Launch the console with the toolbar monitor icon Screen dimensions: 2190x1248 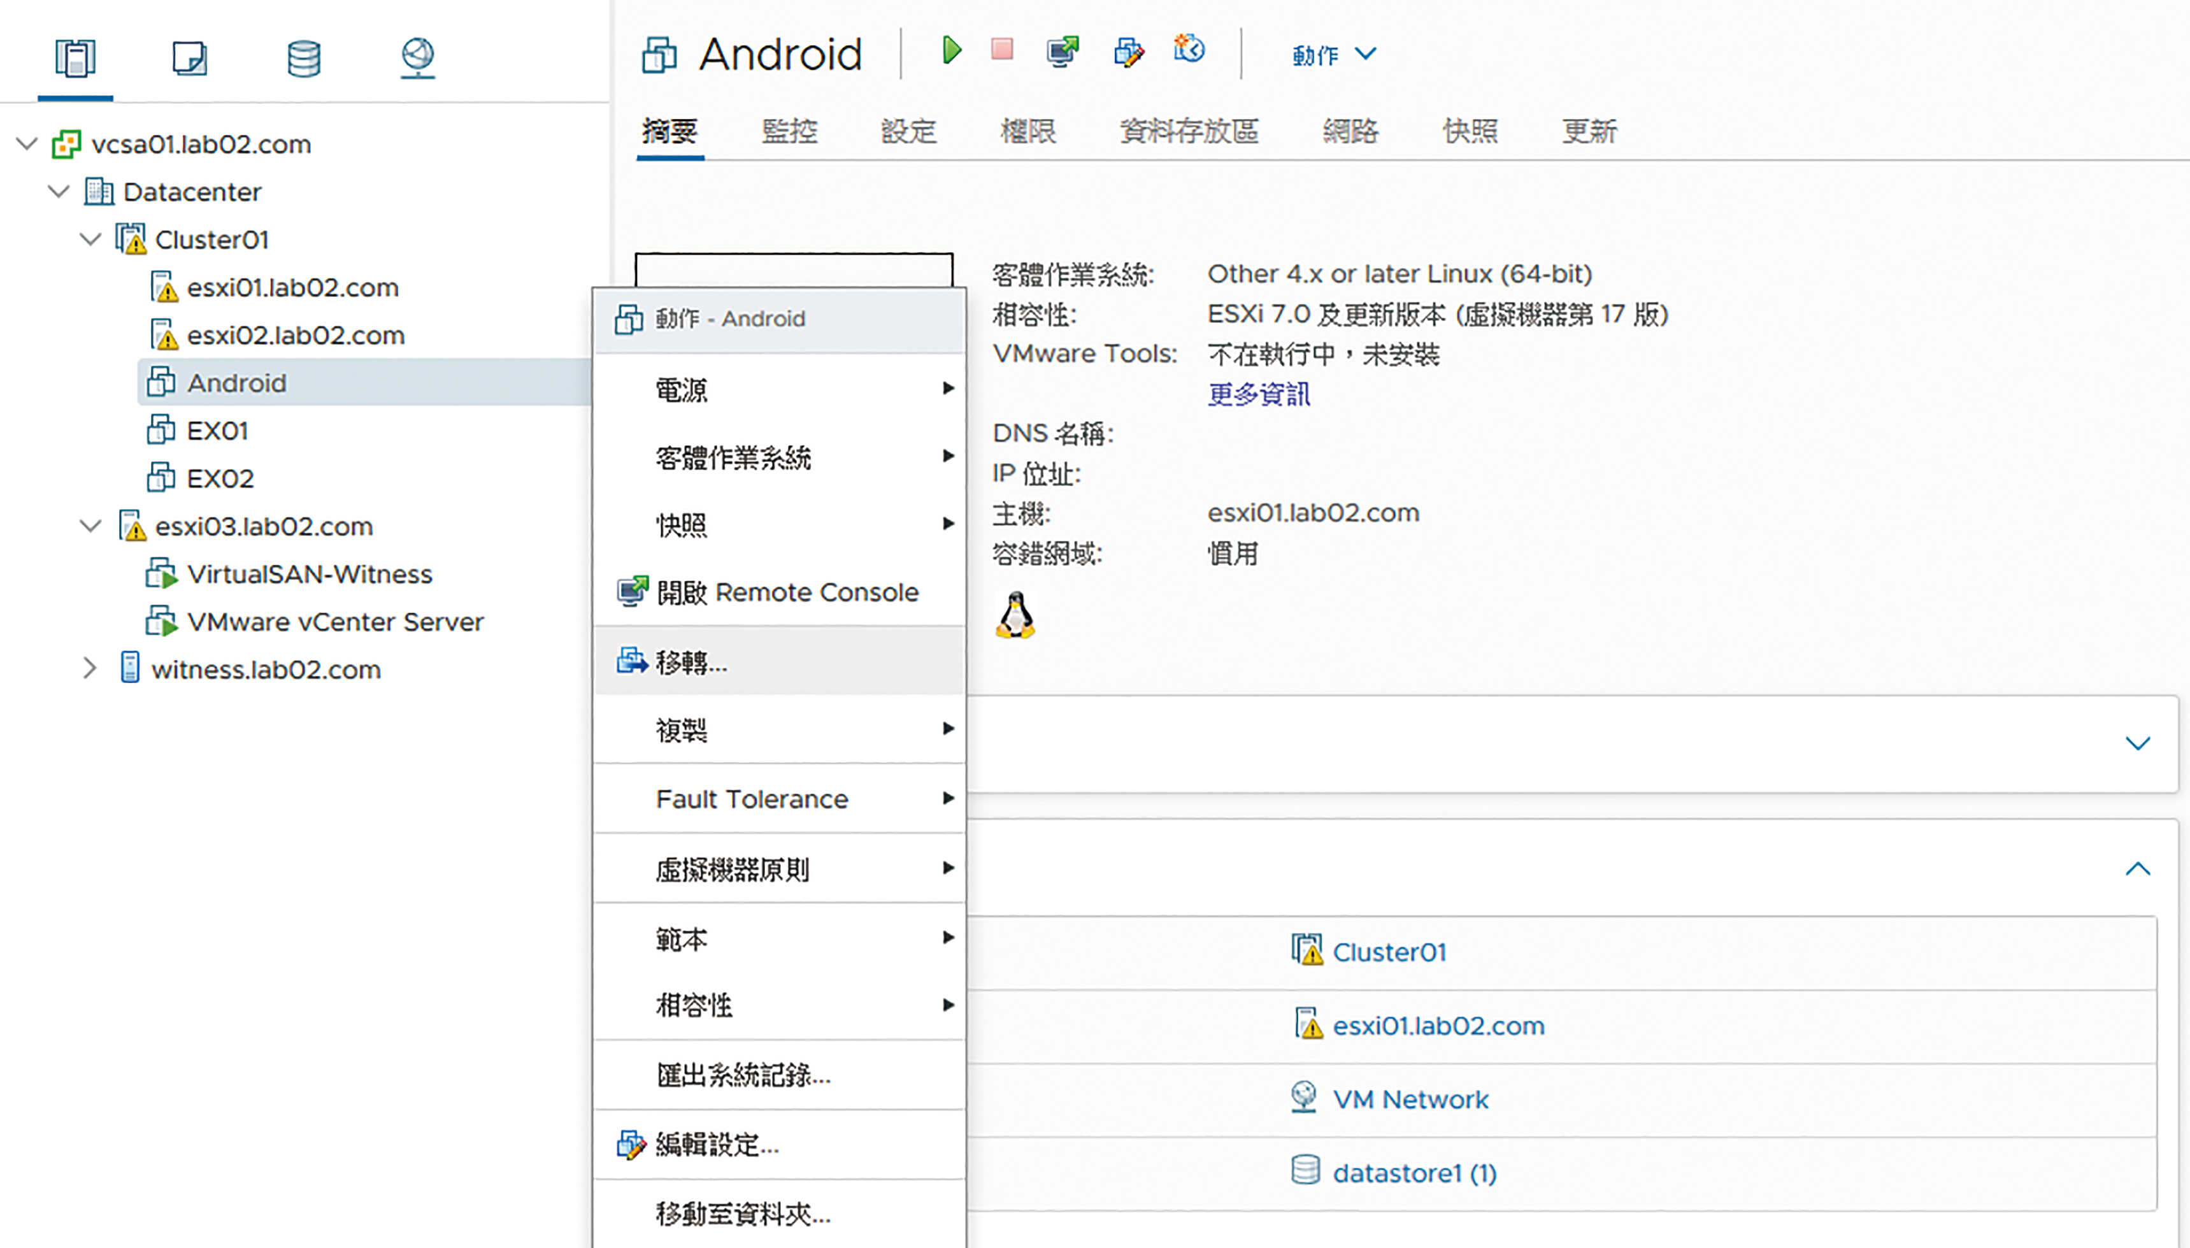pos(1063,52)
